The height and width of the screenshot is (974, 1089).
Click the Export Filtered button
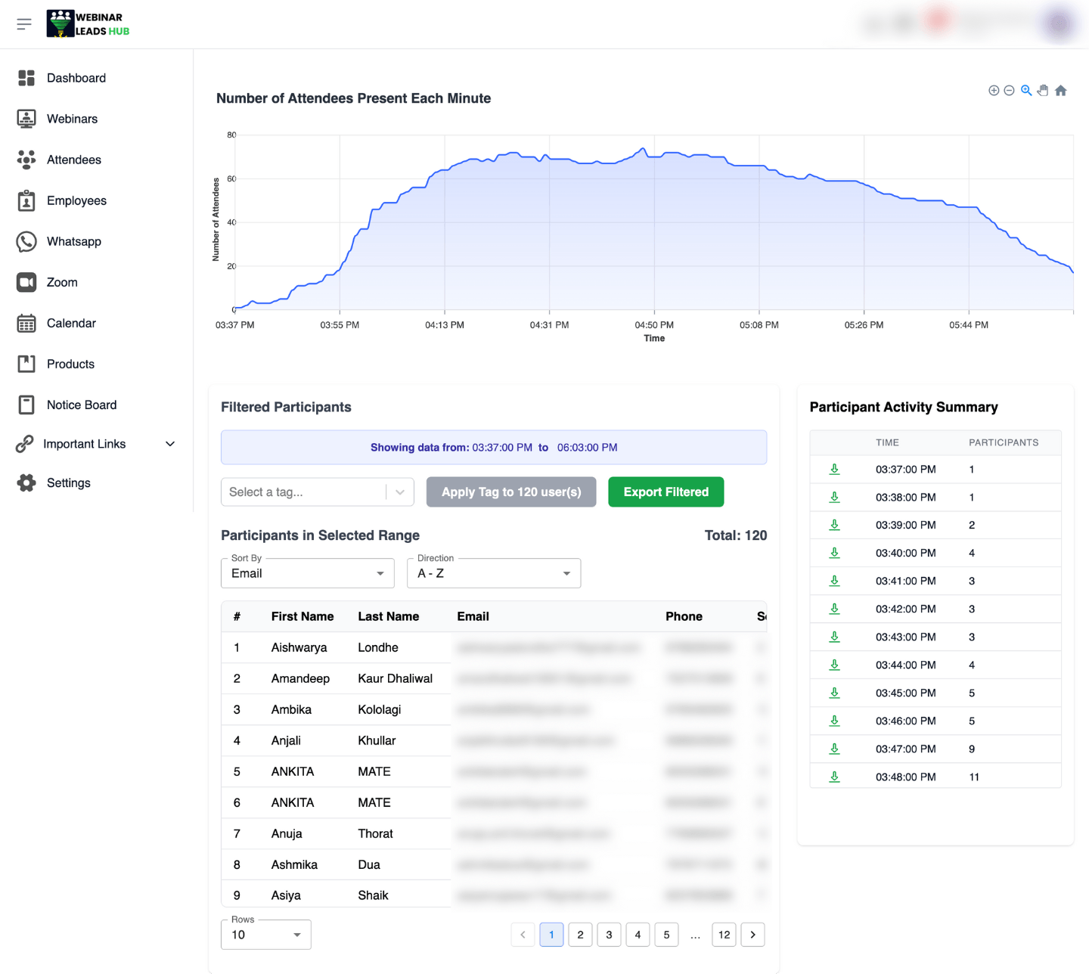pyautogui.click(x=665, y=492)
